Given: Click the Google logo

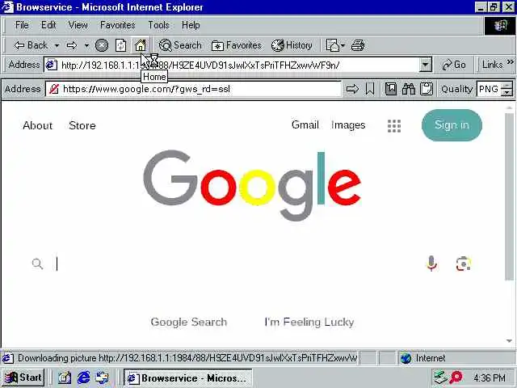Looking at the screenshot, I should click(x=252, y=185).
